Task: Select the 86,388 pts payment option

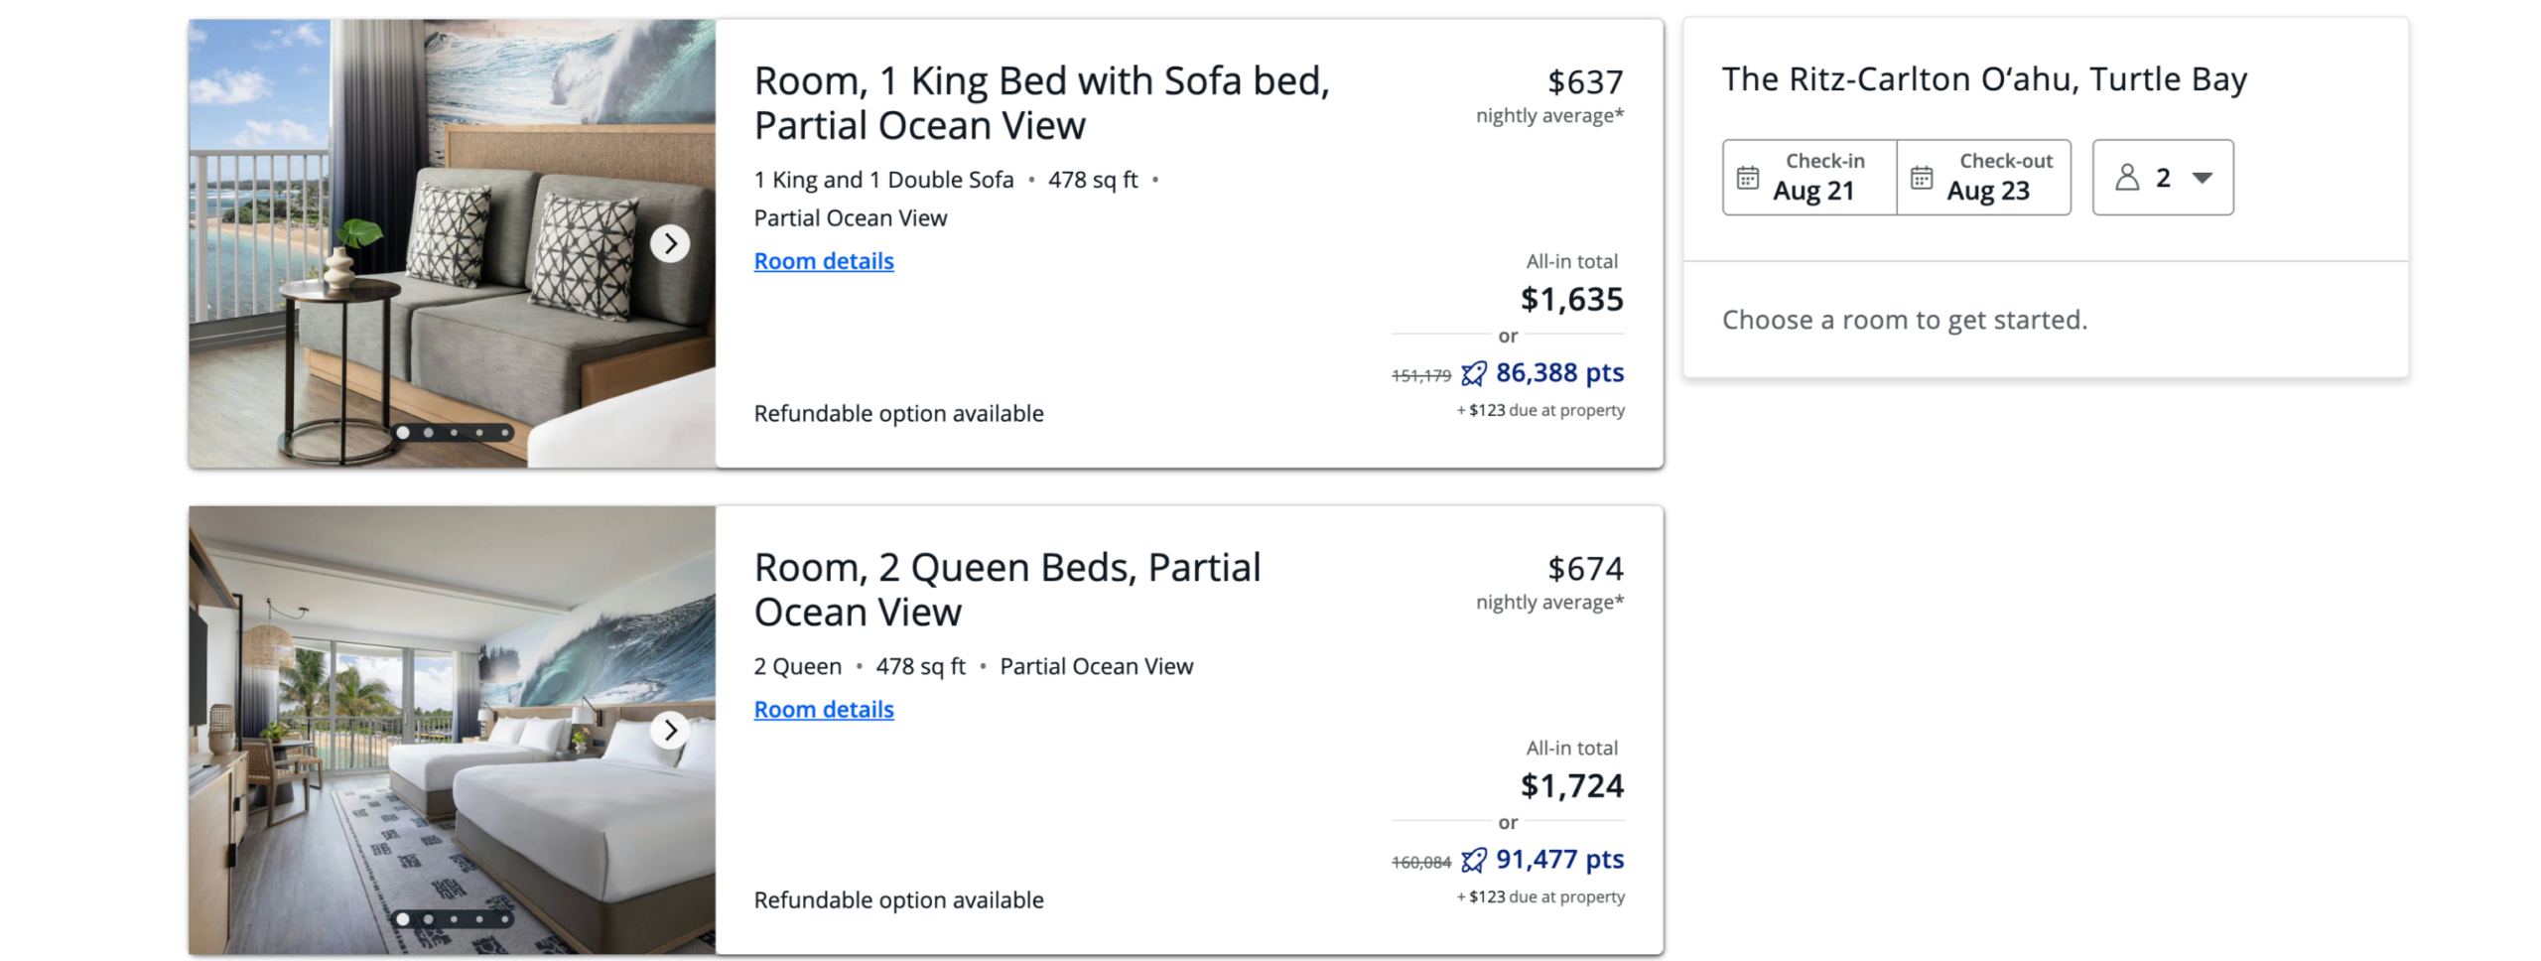Action: pos(1558,372)
